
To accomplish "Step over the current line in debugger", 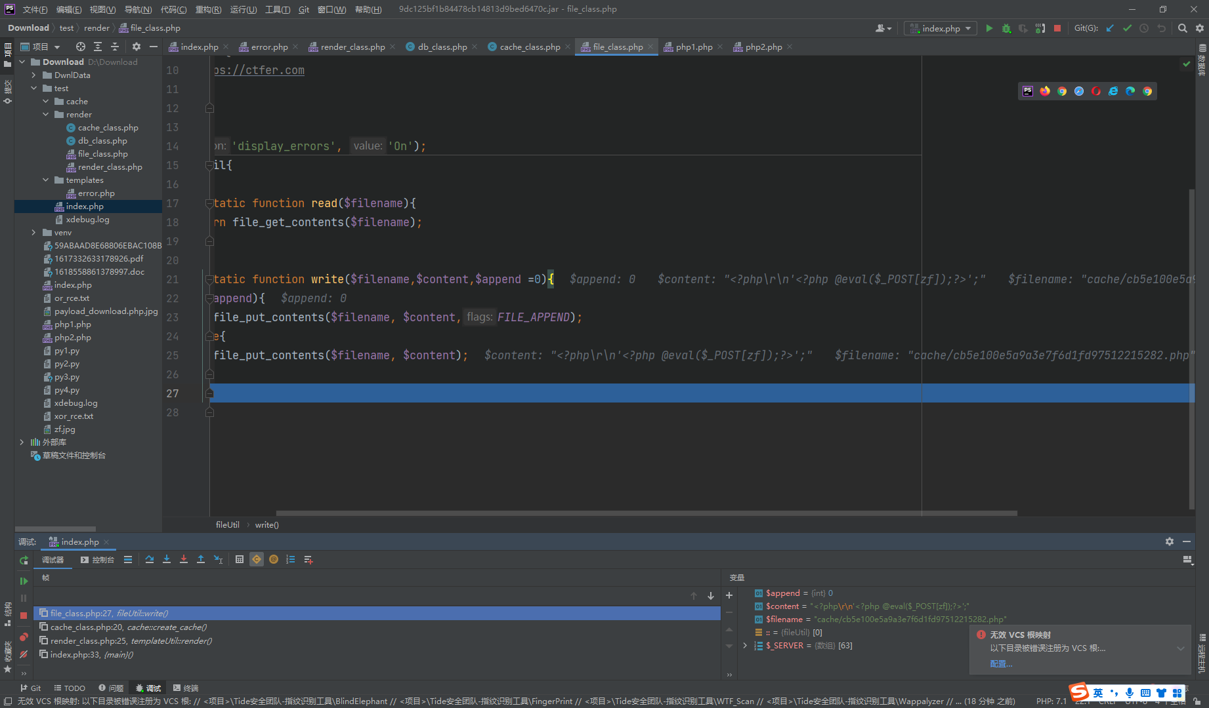I will tap(149, 559).
